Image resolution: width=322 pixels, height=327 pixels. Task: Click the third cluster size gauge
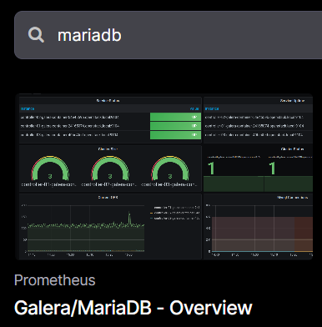click(x=170, y=169)
